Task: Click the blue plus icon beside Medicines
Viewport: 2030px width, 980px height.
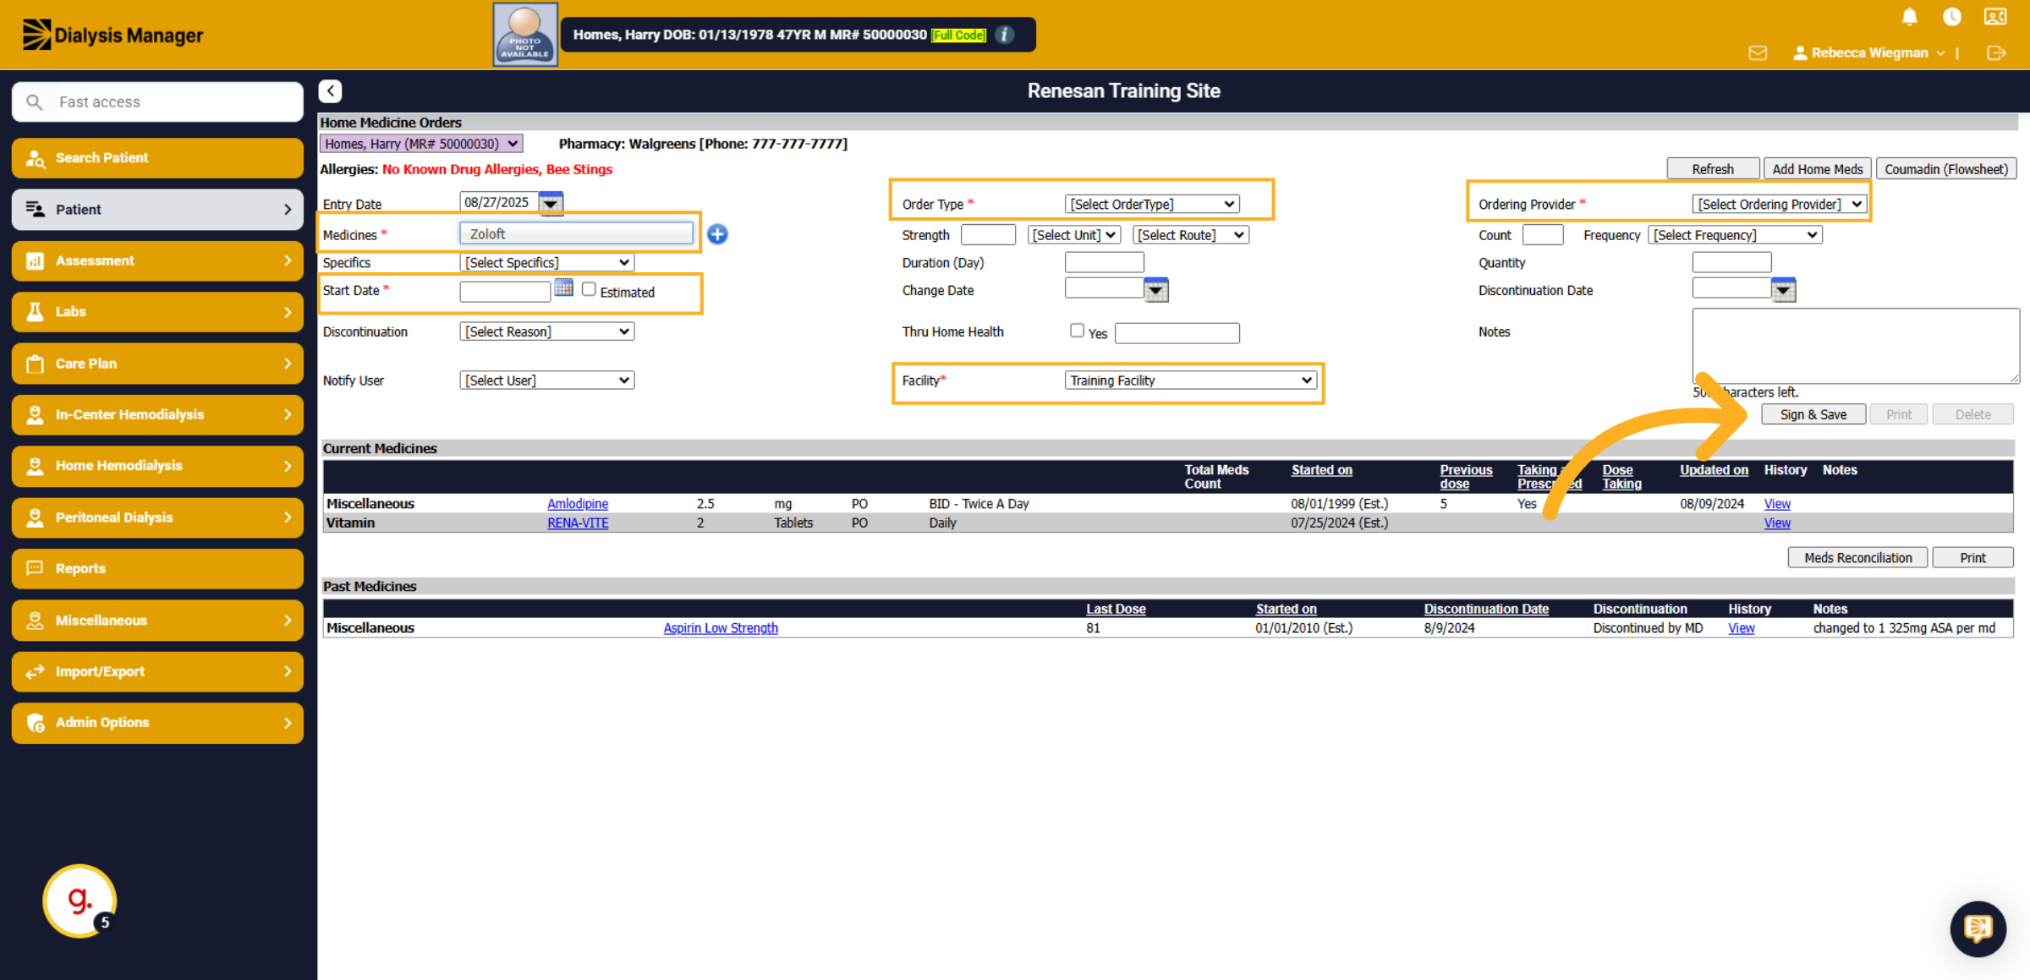Action: point(717,234)
